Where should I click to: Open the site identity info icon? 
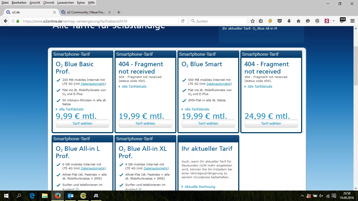click(x=13, y=21)
